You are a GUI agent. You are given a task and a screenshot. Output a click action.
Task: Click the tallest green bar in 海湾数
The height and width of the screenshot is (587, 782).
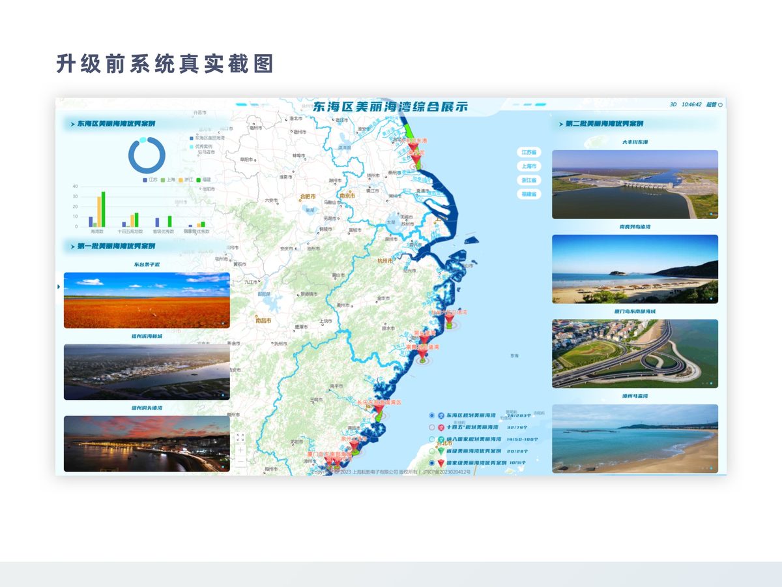click(x=103, y=209)
